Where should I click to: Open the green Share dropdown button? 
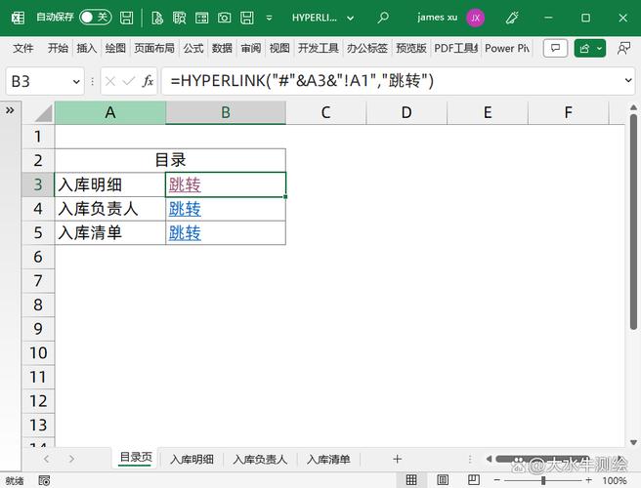(590, 48)
